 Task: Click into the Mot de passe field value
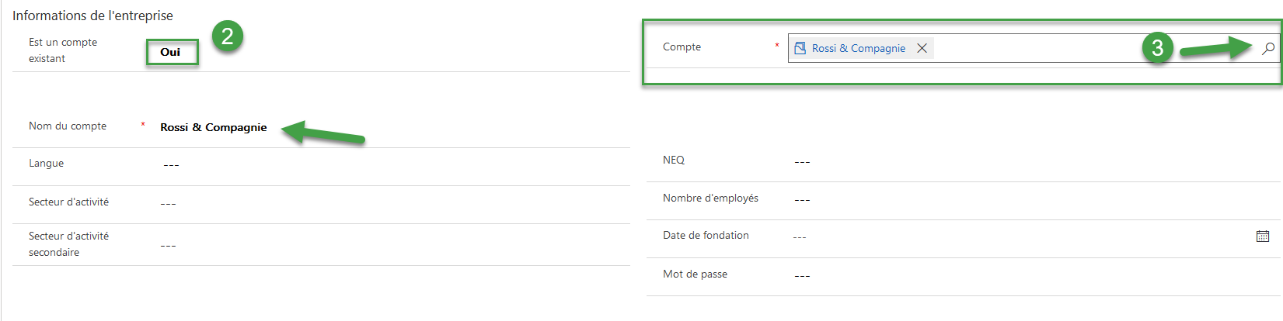pyautogui.click(x=802, y=276)
